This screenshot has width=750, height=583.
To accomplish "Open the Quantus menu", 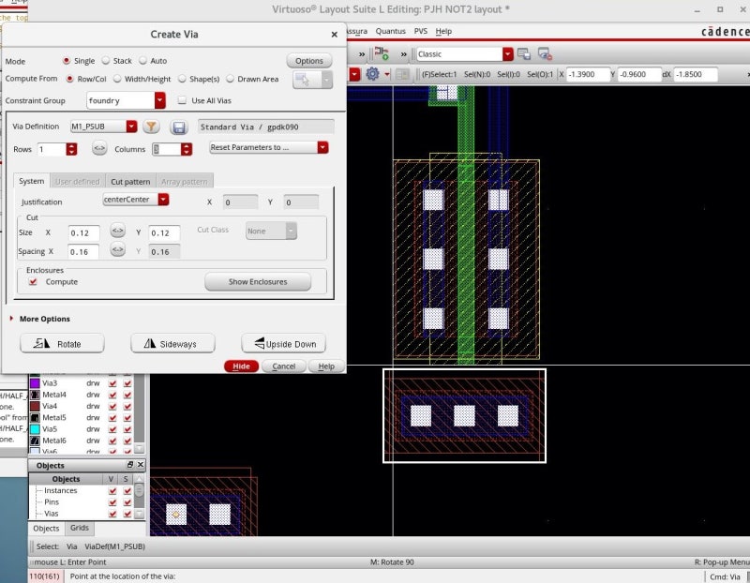I will point(390,31).
